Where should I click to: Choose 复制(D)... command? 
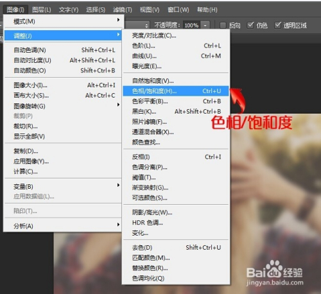[x=63, y=151]
